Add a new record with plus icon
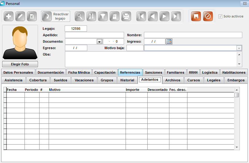The width and height of the screenshot is (249, 163). point(9,16)
